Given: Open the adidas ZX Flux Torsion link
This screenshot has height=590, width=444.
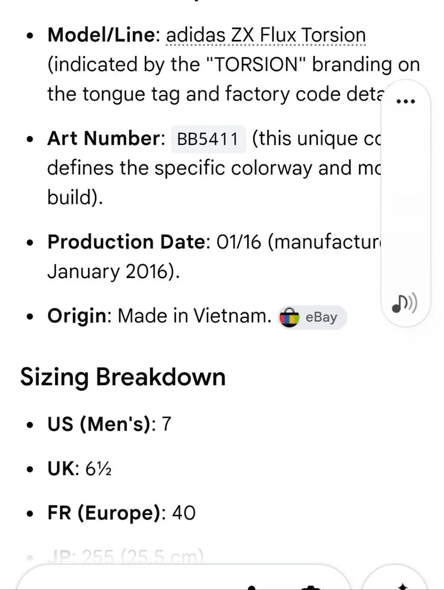Looking at the screenshot, I should click(266, 35).
